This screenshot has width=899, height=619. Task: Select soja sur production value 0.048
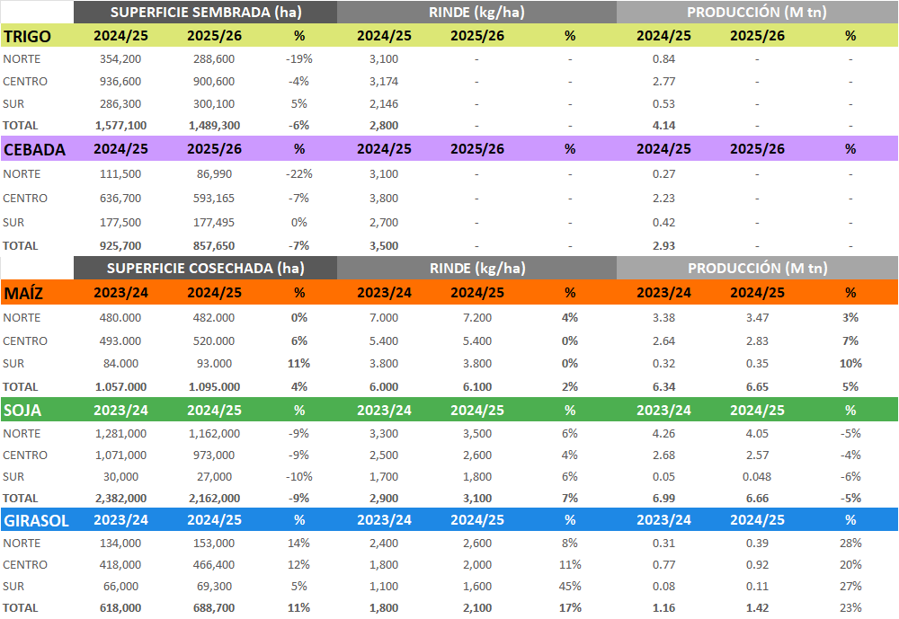[x=757, y=477]
